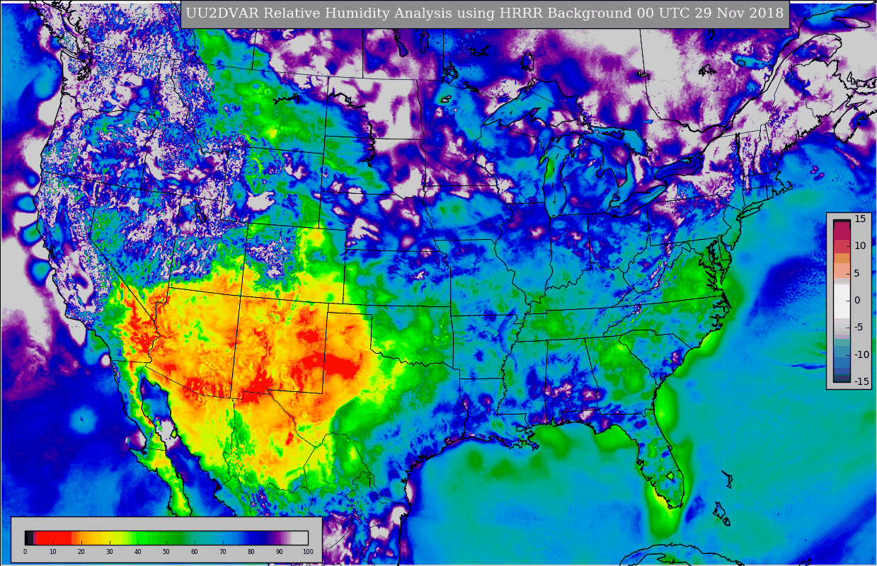This screenshot has height=566, width=877.
Task: Click the purple section of humidity colorbar
Action: (276, 538)
